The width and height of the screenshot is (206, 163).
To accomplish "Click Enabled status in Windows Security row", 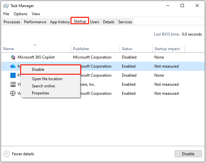I will click(x=128, y=93).
